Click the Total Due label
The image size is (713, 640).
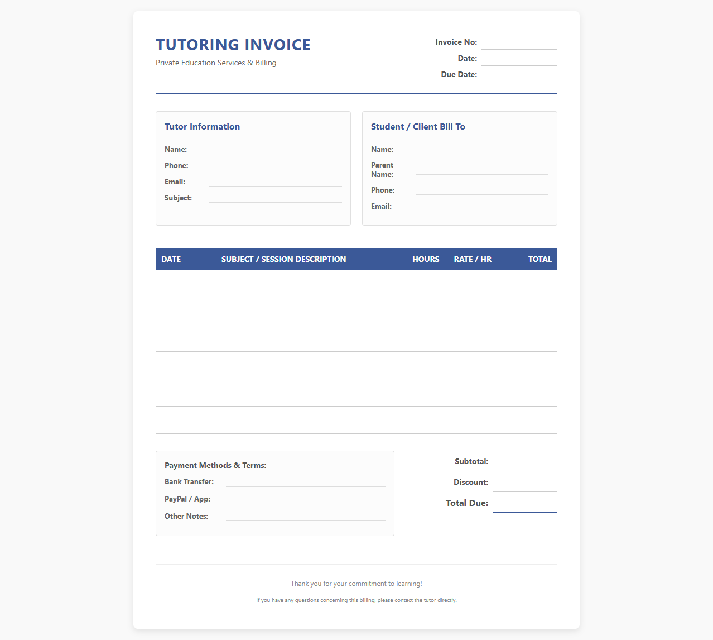[467, 503]
